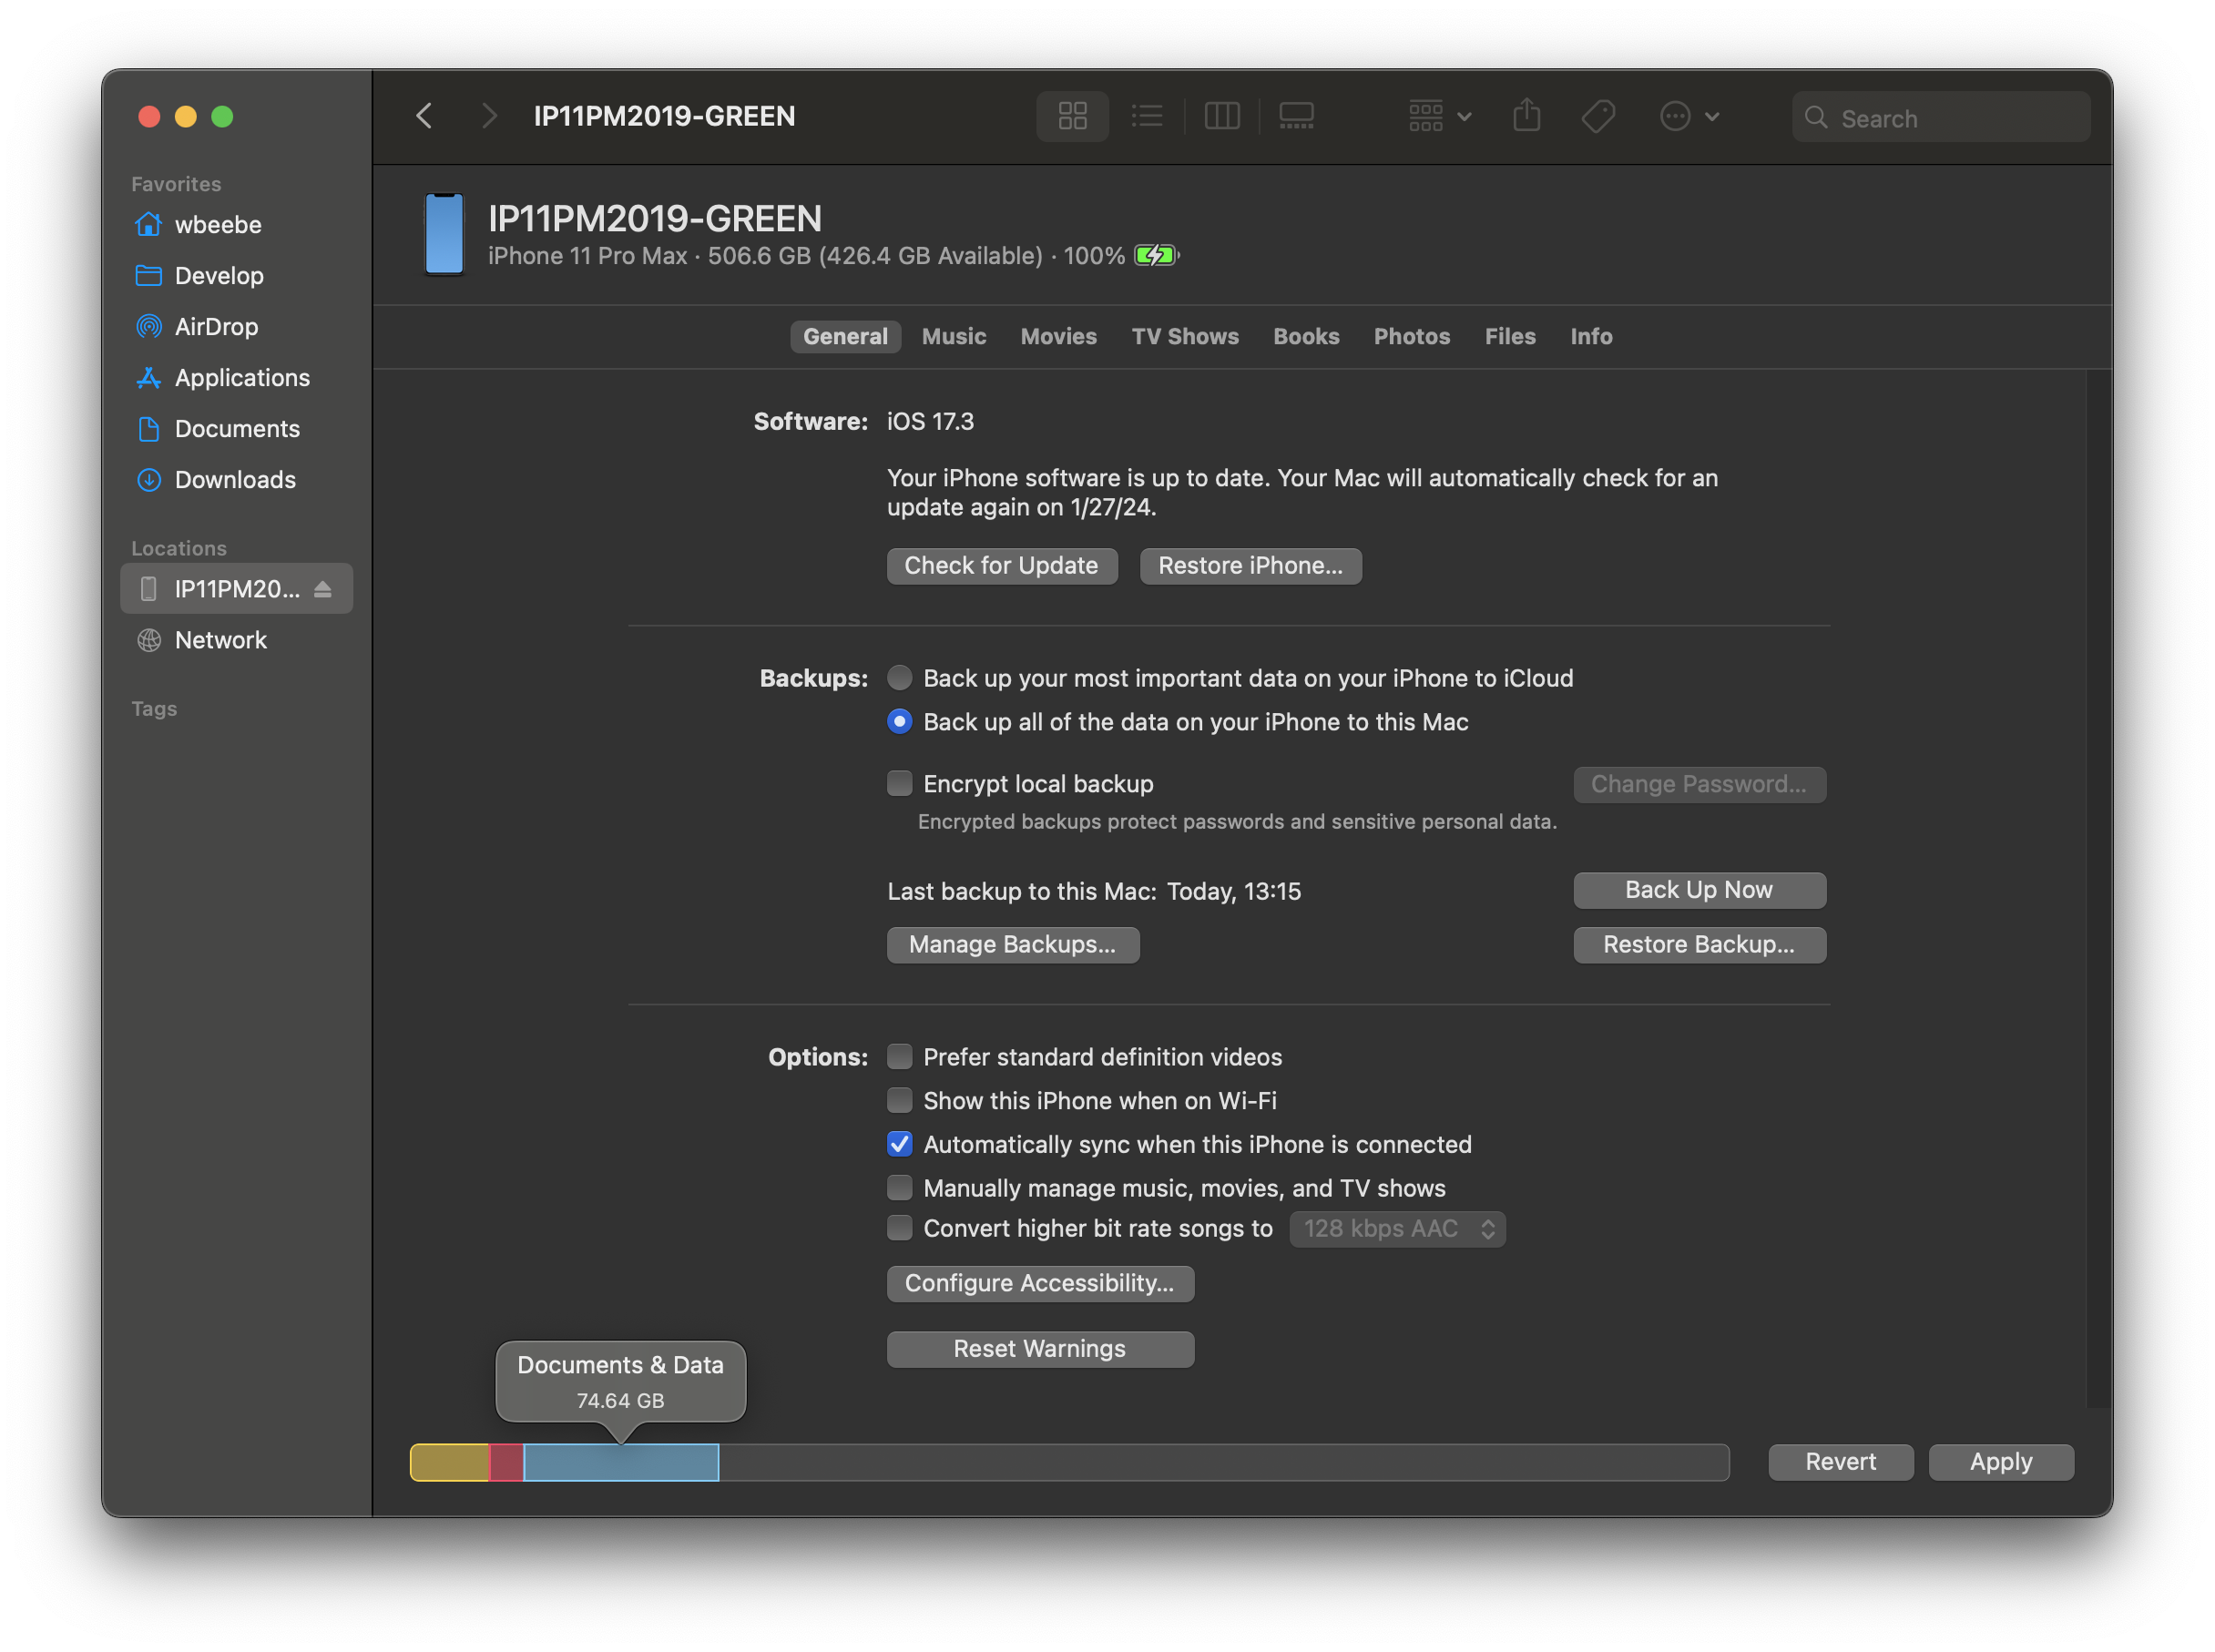Enable Prefer standard definition videos
Image resolution: width=2215 pixels, height=1652 pixels.
(899, 1056)
